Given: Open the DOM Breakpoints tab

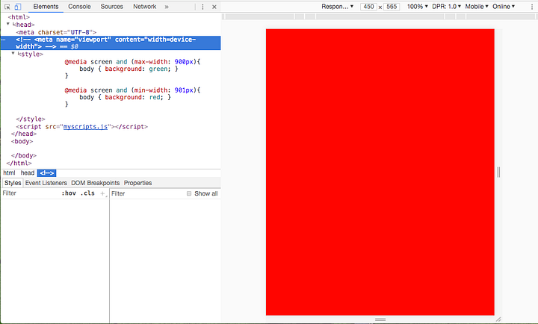Looking at the screenshot, I should pyautogui.click(x=96, y=183).
